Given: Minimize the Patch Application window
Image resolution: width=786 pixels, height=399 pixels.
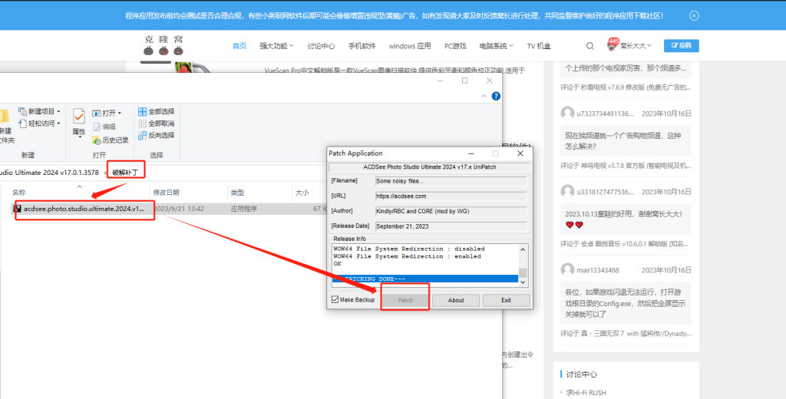Looking at the screenshot, I should pos(471,153).
